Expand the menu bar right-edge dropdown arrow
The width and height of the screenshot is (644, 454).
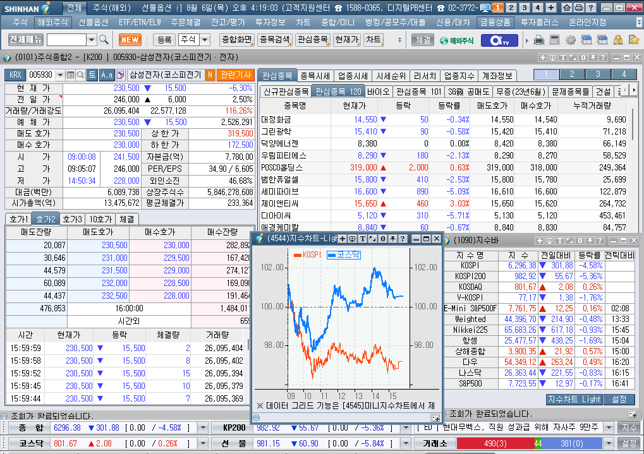point(639,23)
